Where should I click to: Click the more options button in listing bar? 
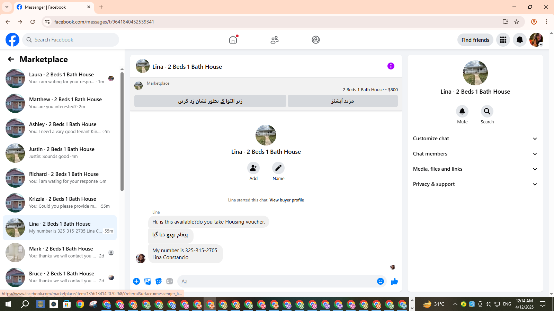pos(343,101)
